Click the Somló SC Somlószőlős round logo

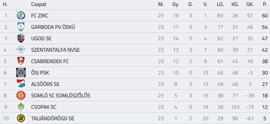(x=21, y=96)
